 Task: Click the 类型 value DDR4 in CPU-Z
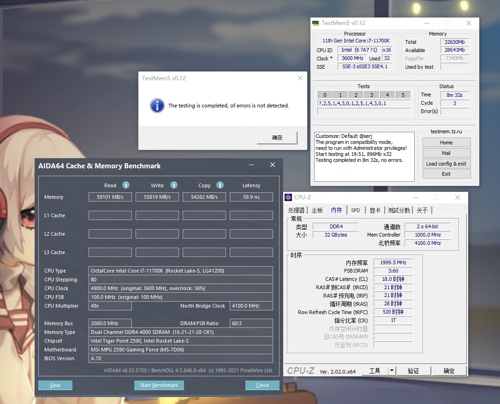coord(336,226)
